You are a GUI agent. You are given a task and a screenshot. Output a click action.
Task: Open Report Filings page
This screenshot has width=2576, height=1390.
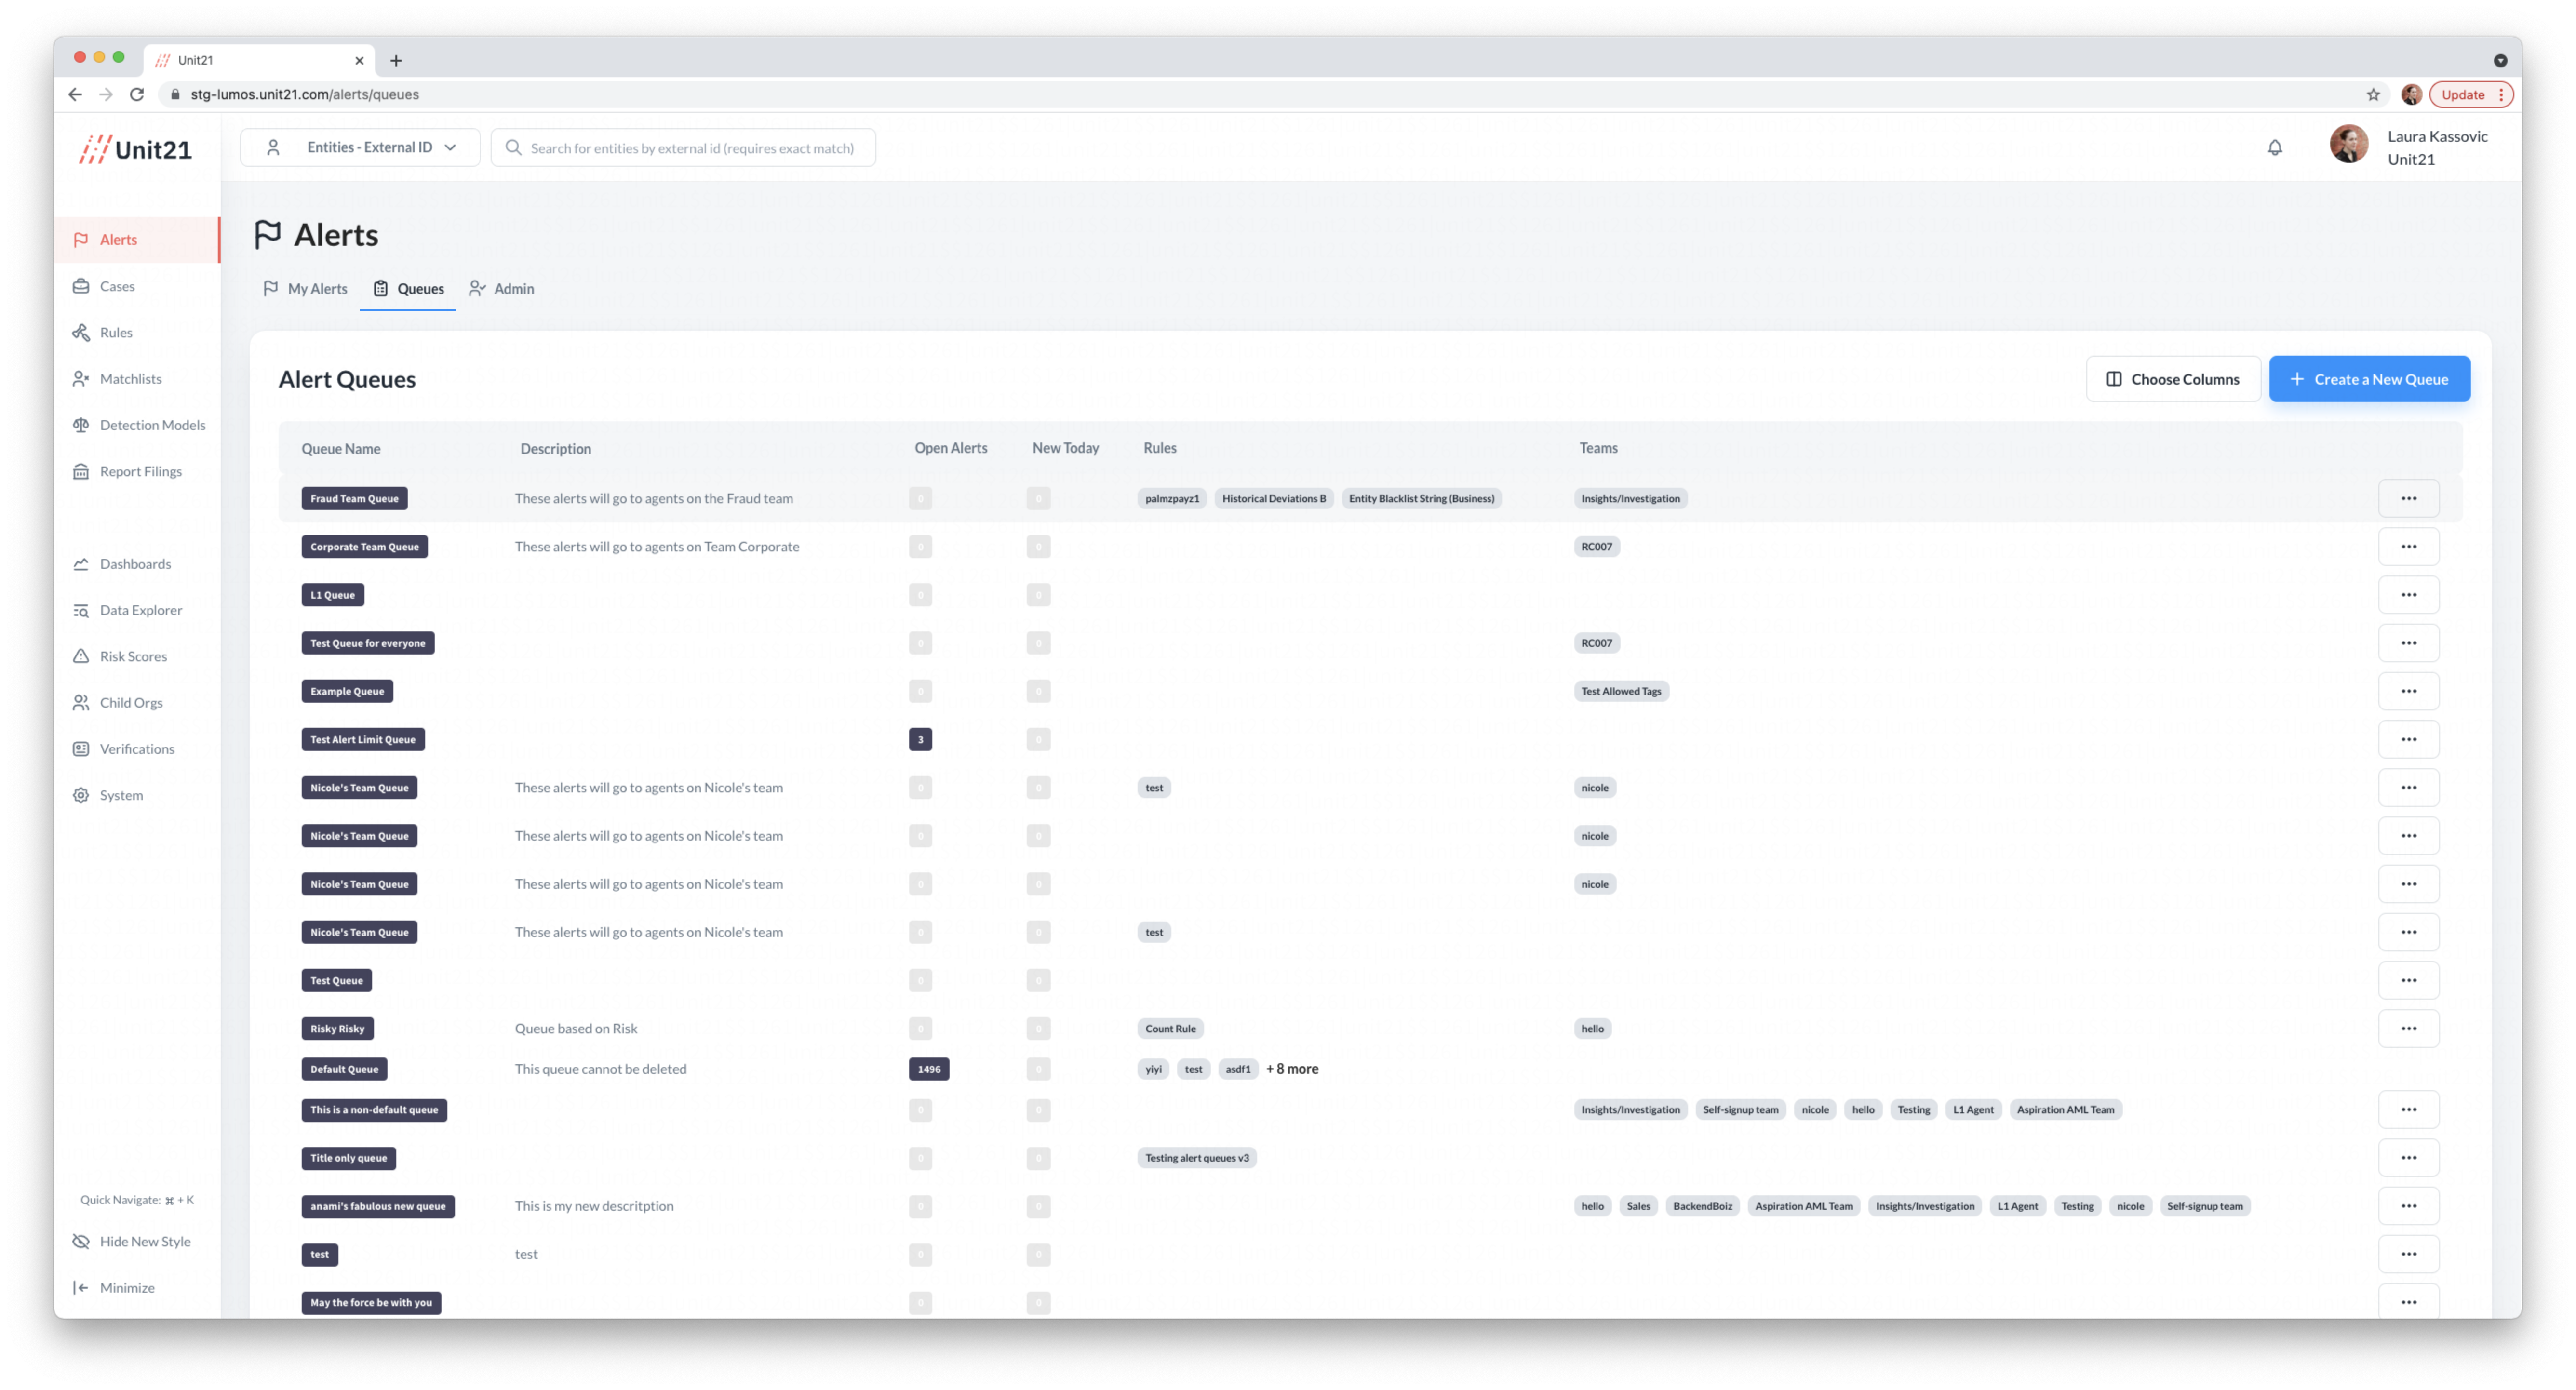[x=140, y=471]
